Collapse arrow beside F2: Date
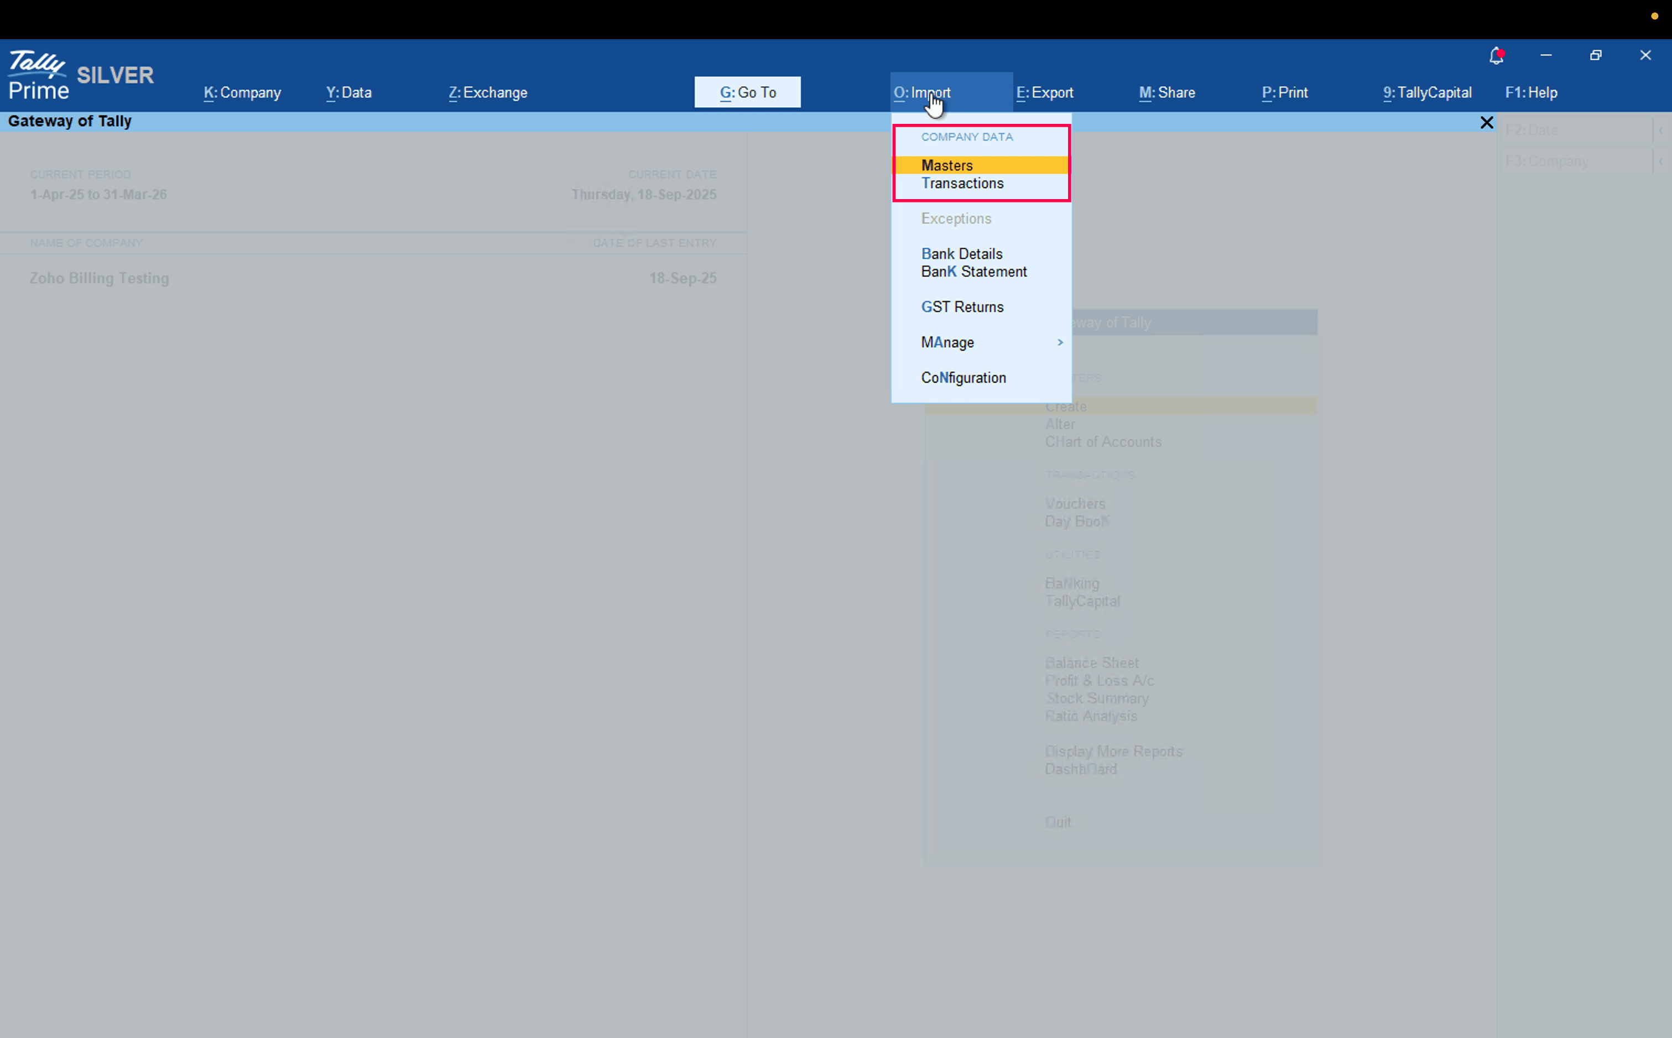Screen dimensions: 1672x1038 point(1660,130)
